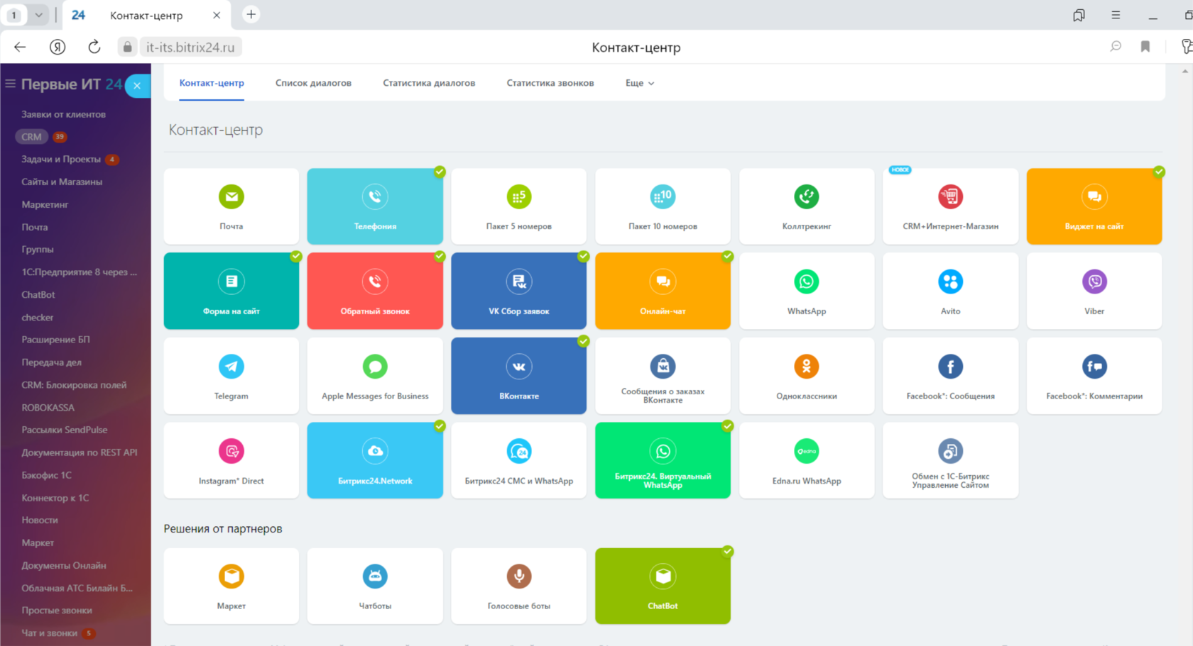Toggle the sidebar hamburger menu
The image size is (1193, 646).
coord(10,84)
